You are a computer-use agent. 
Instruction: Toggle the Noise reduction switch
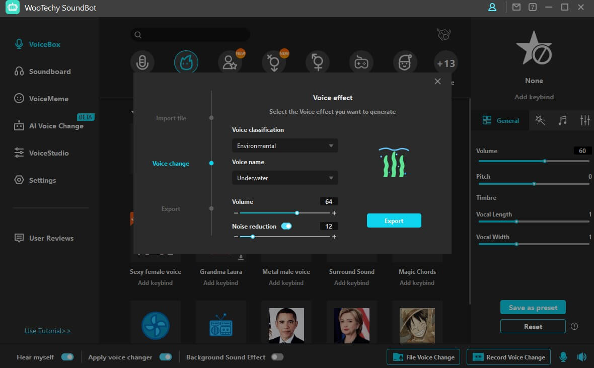point(286,227)
